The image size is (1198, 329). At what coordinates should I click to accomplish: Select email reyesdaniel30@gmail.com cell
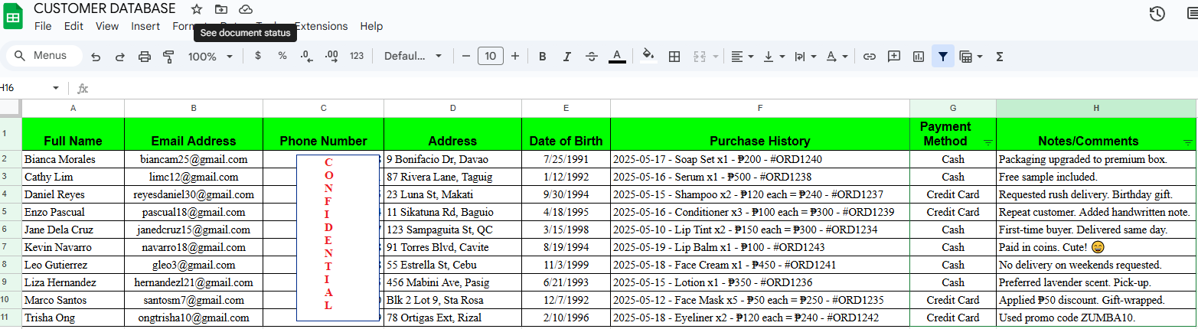tap(194, 194)
